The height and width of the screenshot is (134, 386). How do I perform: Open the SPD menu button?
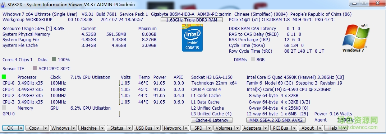[x=198, y=128]
